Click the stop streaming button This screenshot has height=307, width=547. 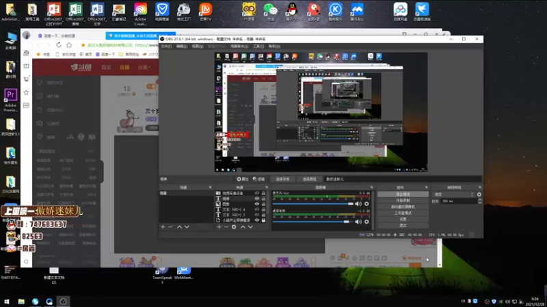[403, 194]
